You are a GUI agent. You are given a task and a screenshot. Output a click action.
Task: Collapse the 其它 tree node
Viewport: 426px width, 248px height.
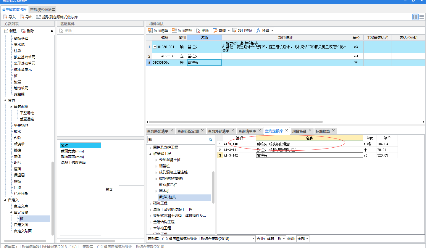tap(5, 101)
